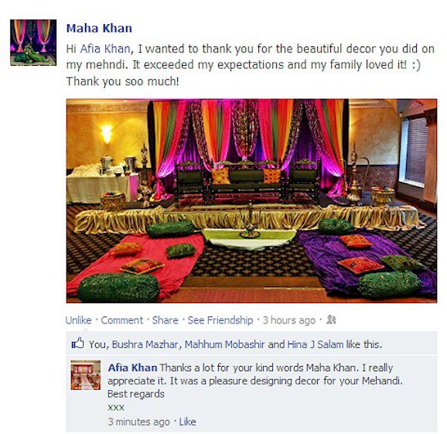This screenshot has width=447, height=434.
Task: Click the friends audience icon beside timestamp
Action: 331,320
